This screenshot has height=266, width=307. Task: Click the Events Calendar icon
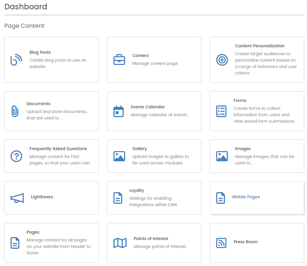coord(118,111)
